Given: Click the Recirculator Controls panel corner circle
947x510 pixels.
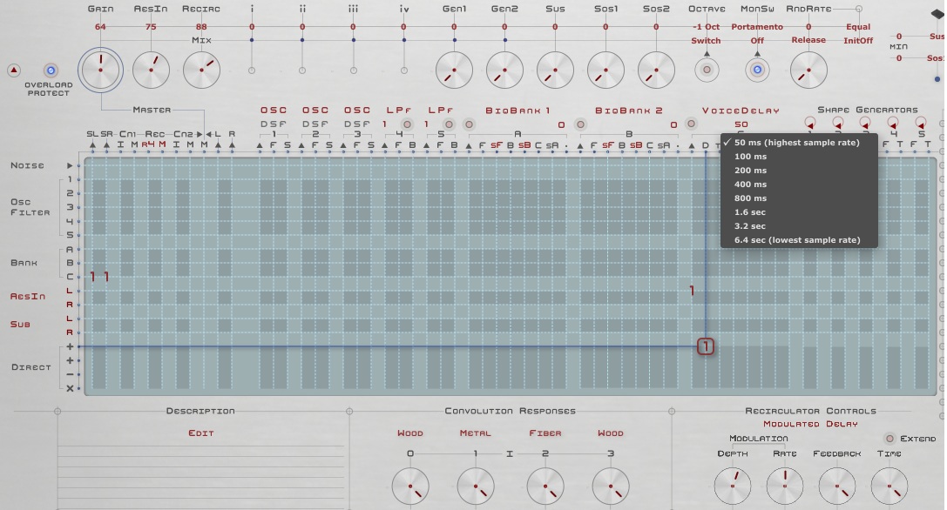Looking at the screenshot, I should pos(672,411).
